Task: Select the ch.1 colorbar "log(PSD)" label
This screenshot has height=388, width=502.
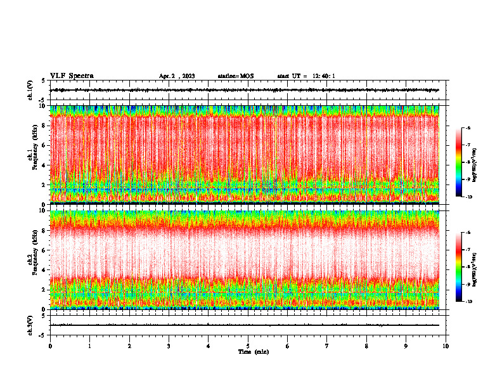Action: click(475, 165)
